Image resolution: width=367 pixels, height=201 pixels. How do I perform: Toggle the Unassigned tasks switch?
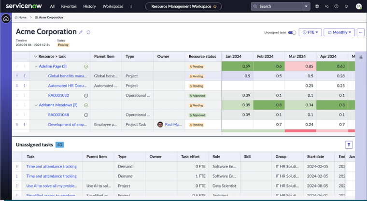coord(292,32)
